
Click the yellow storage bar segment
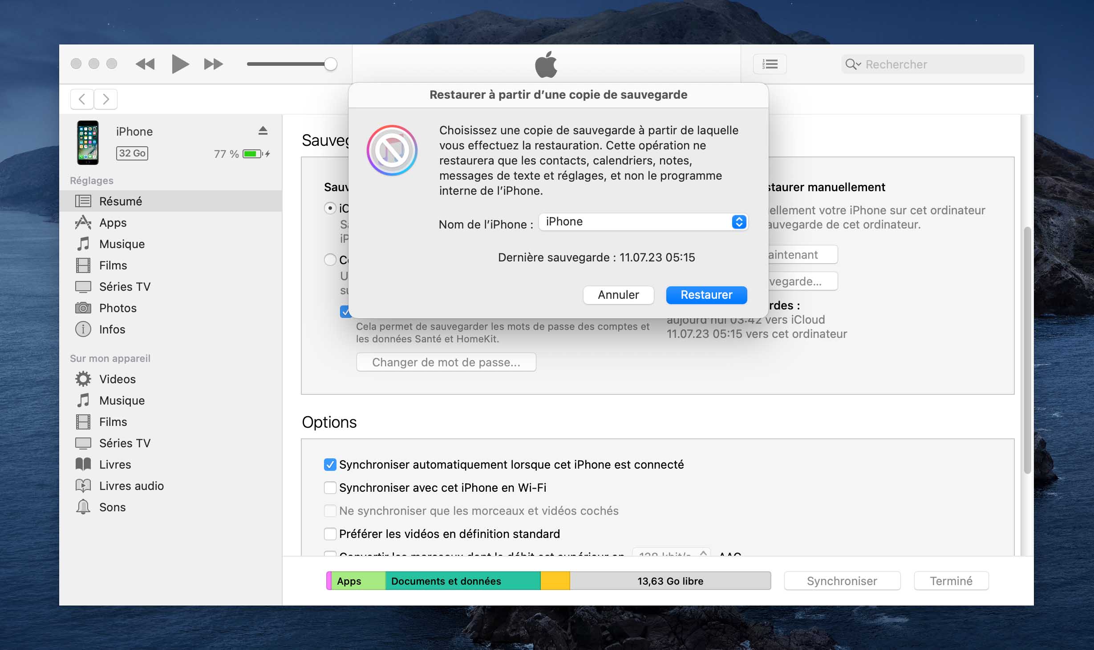(x=555, y=581)
